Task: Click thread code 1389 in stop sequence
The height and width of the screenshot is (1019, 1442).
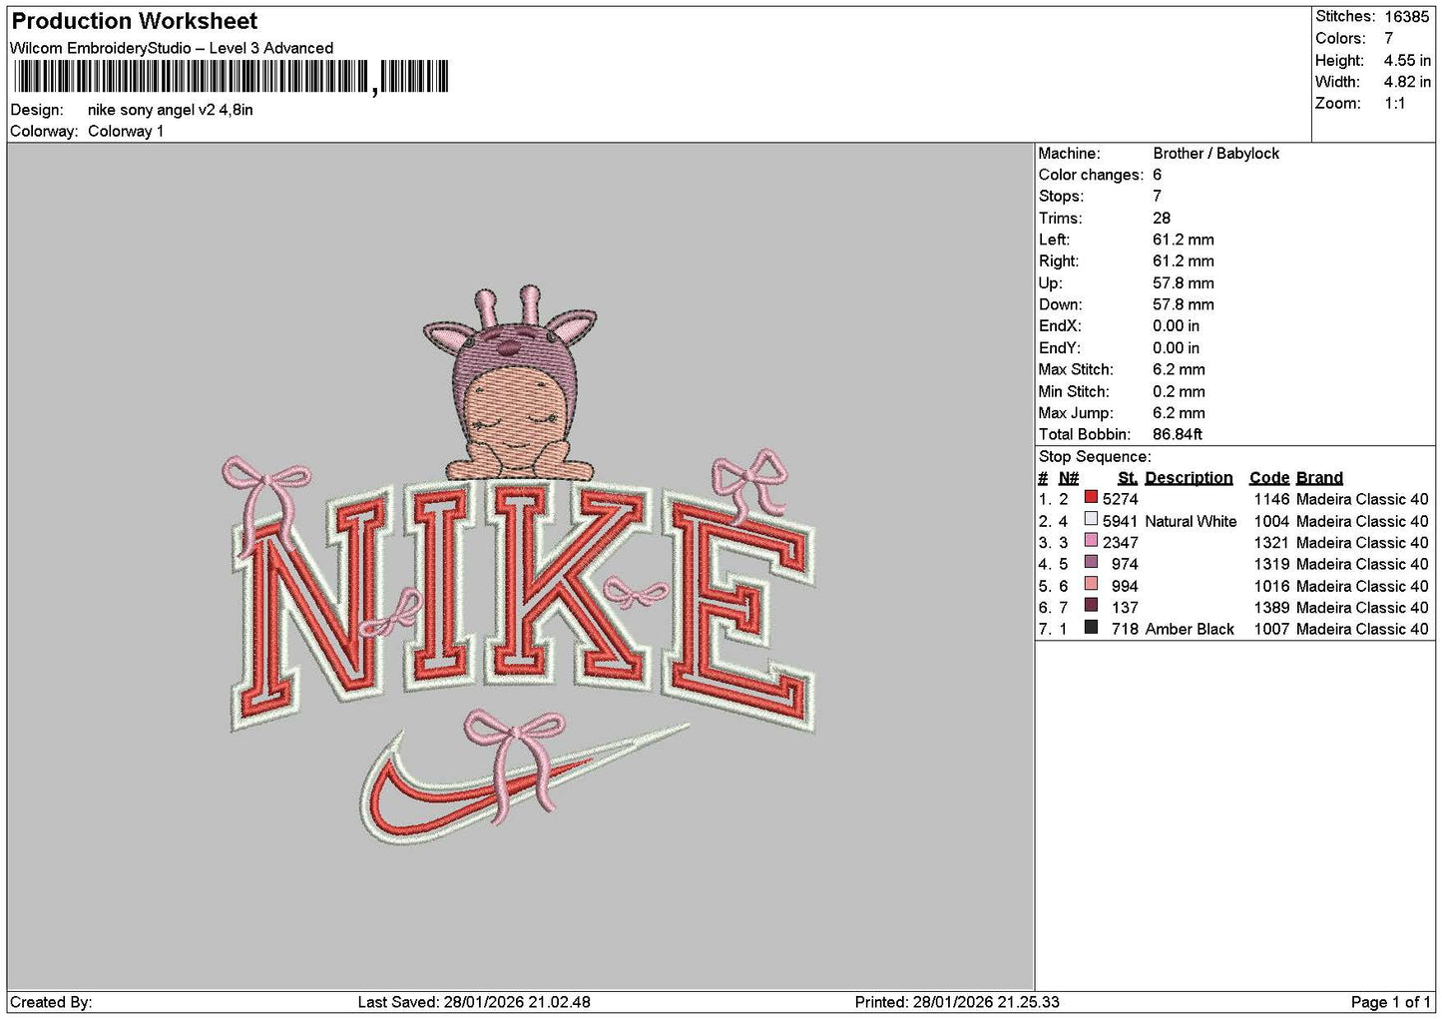Action: [x=1271, y=607]
